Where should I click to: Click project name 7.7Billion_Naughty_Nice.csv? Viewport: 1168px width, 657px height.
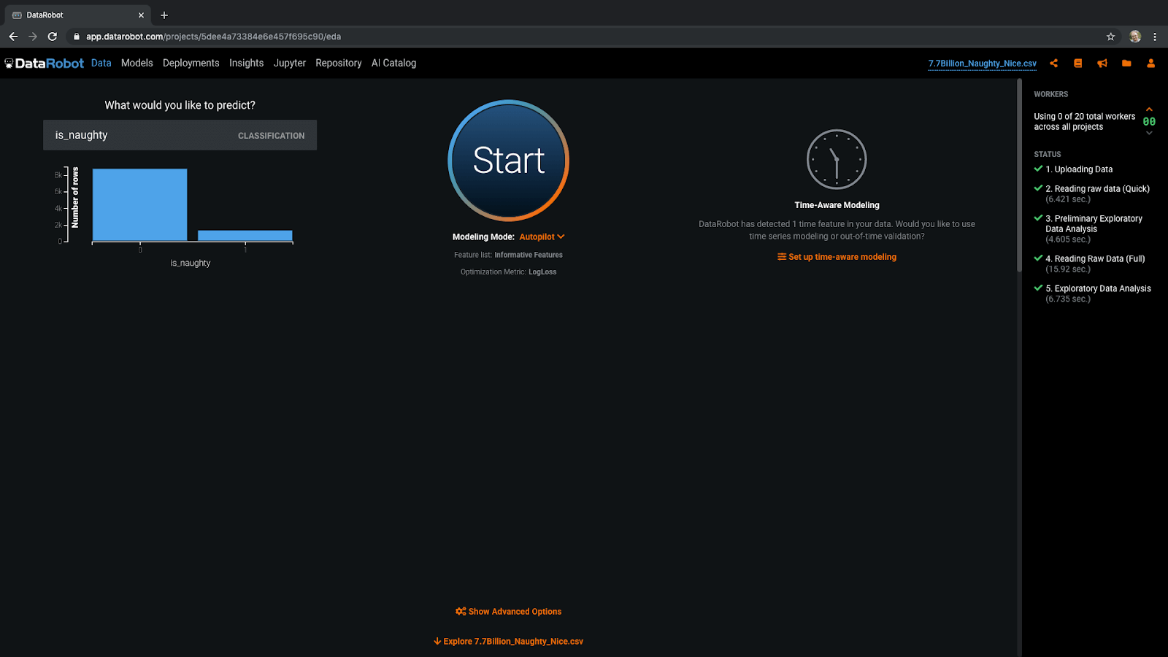[x=982, y=64]
